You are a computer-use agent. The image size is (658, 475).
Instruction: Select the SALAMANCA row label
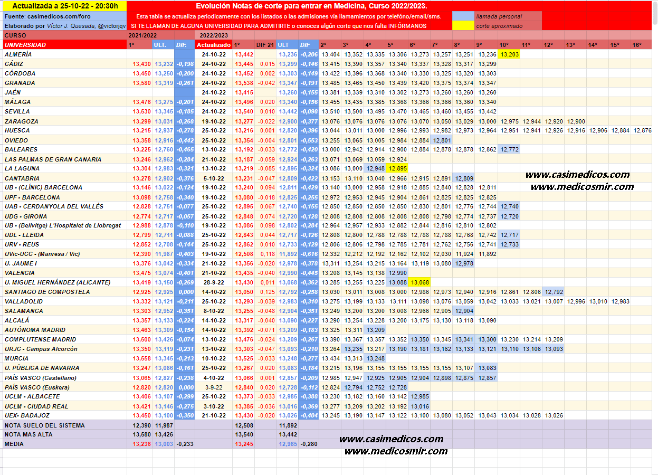coord(24,311)
